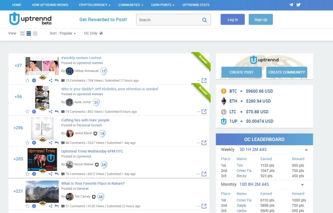Click the Sign Up button

[x=261, y=20]
